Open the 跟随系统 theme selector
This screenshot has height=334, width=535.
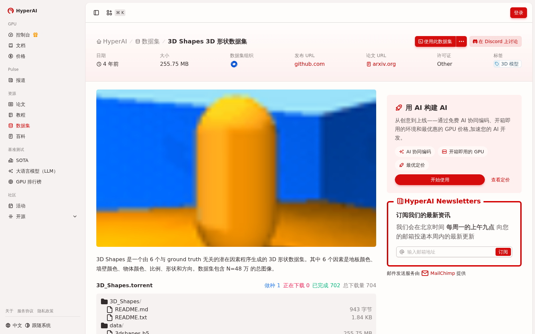pos(38,325)
